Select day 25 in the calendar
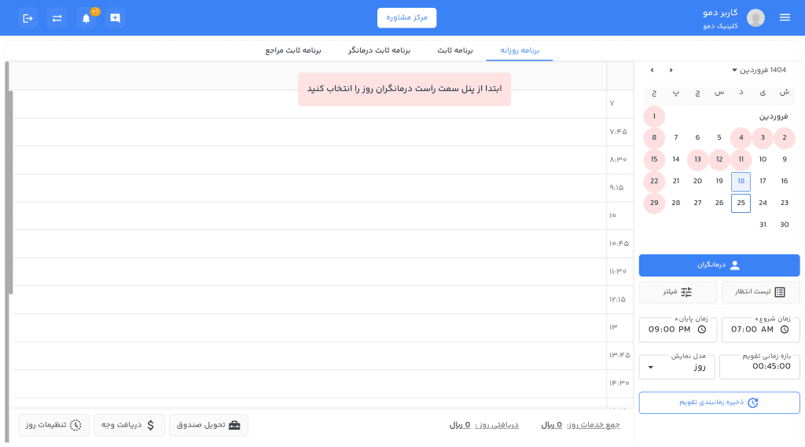The image size is (805, 447). pyautogui.click(x=741, y=203)
